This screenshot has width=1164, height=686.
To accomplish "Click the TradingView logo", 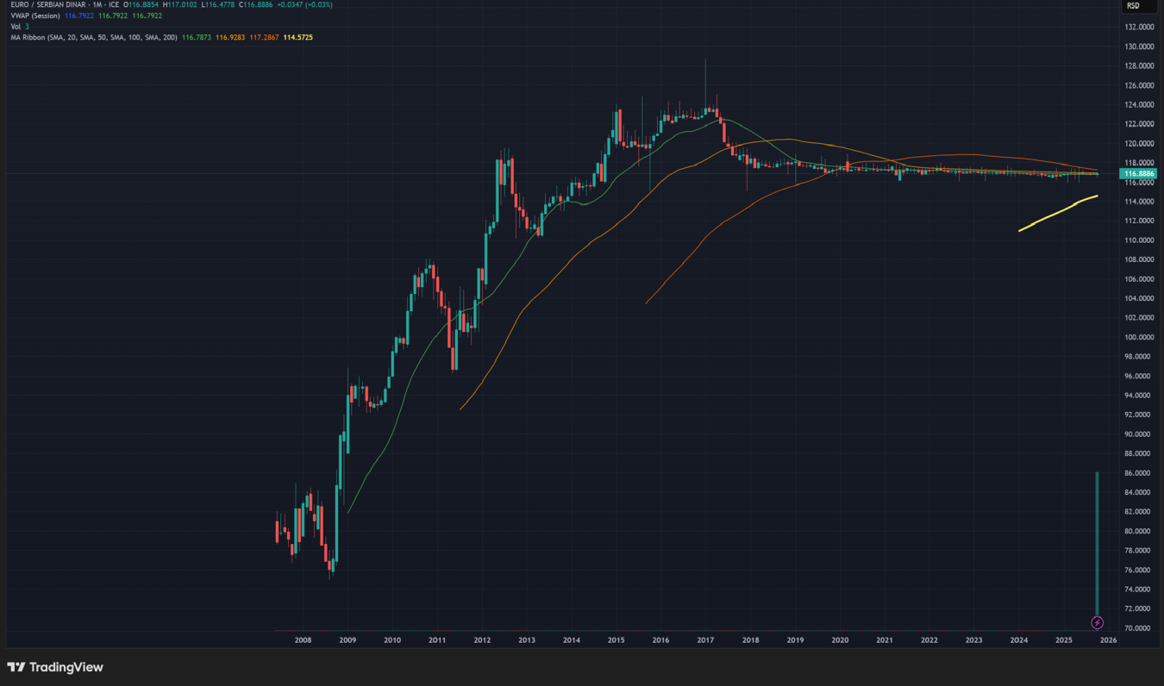I will [55, 667].
